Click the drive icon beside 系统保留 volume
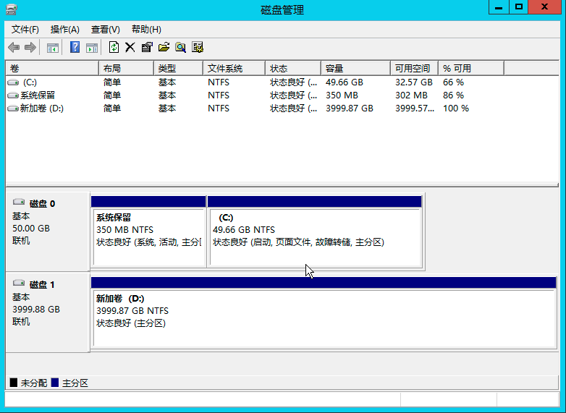The height and width of the screenshot is (413, 566). coord(13,95)
